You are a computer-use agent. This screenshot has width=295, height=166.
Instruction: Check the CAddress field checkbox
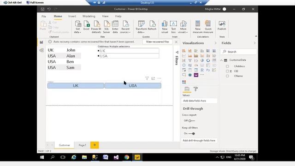tap(227, 66)
